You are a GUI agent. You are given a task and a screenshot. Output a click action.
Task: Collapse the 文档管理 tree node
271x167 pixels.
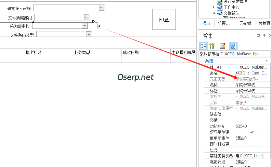pos(214,13)
